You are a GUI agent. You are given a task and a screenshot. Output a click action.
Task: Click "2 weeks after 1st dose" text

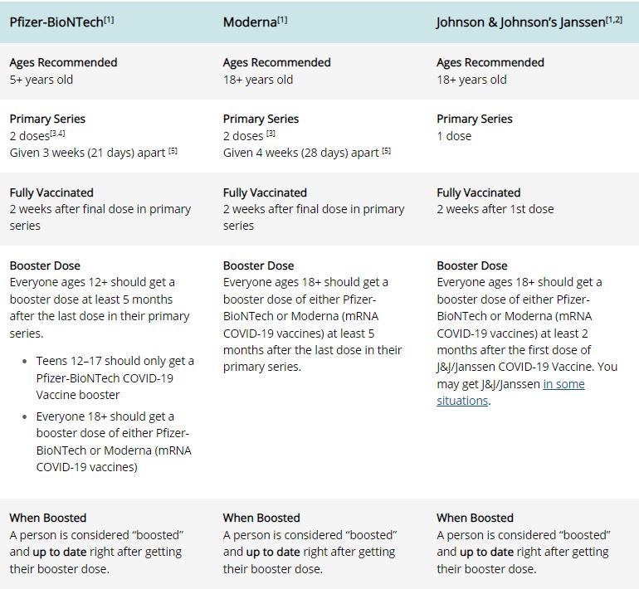pyautogui.click(x=495, y=209)
